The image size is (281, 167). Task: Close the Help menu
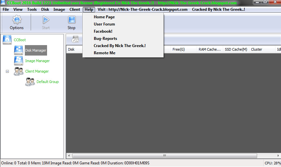point(89,9)
